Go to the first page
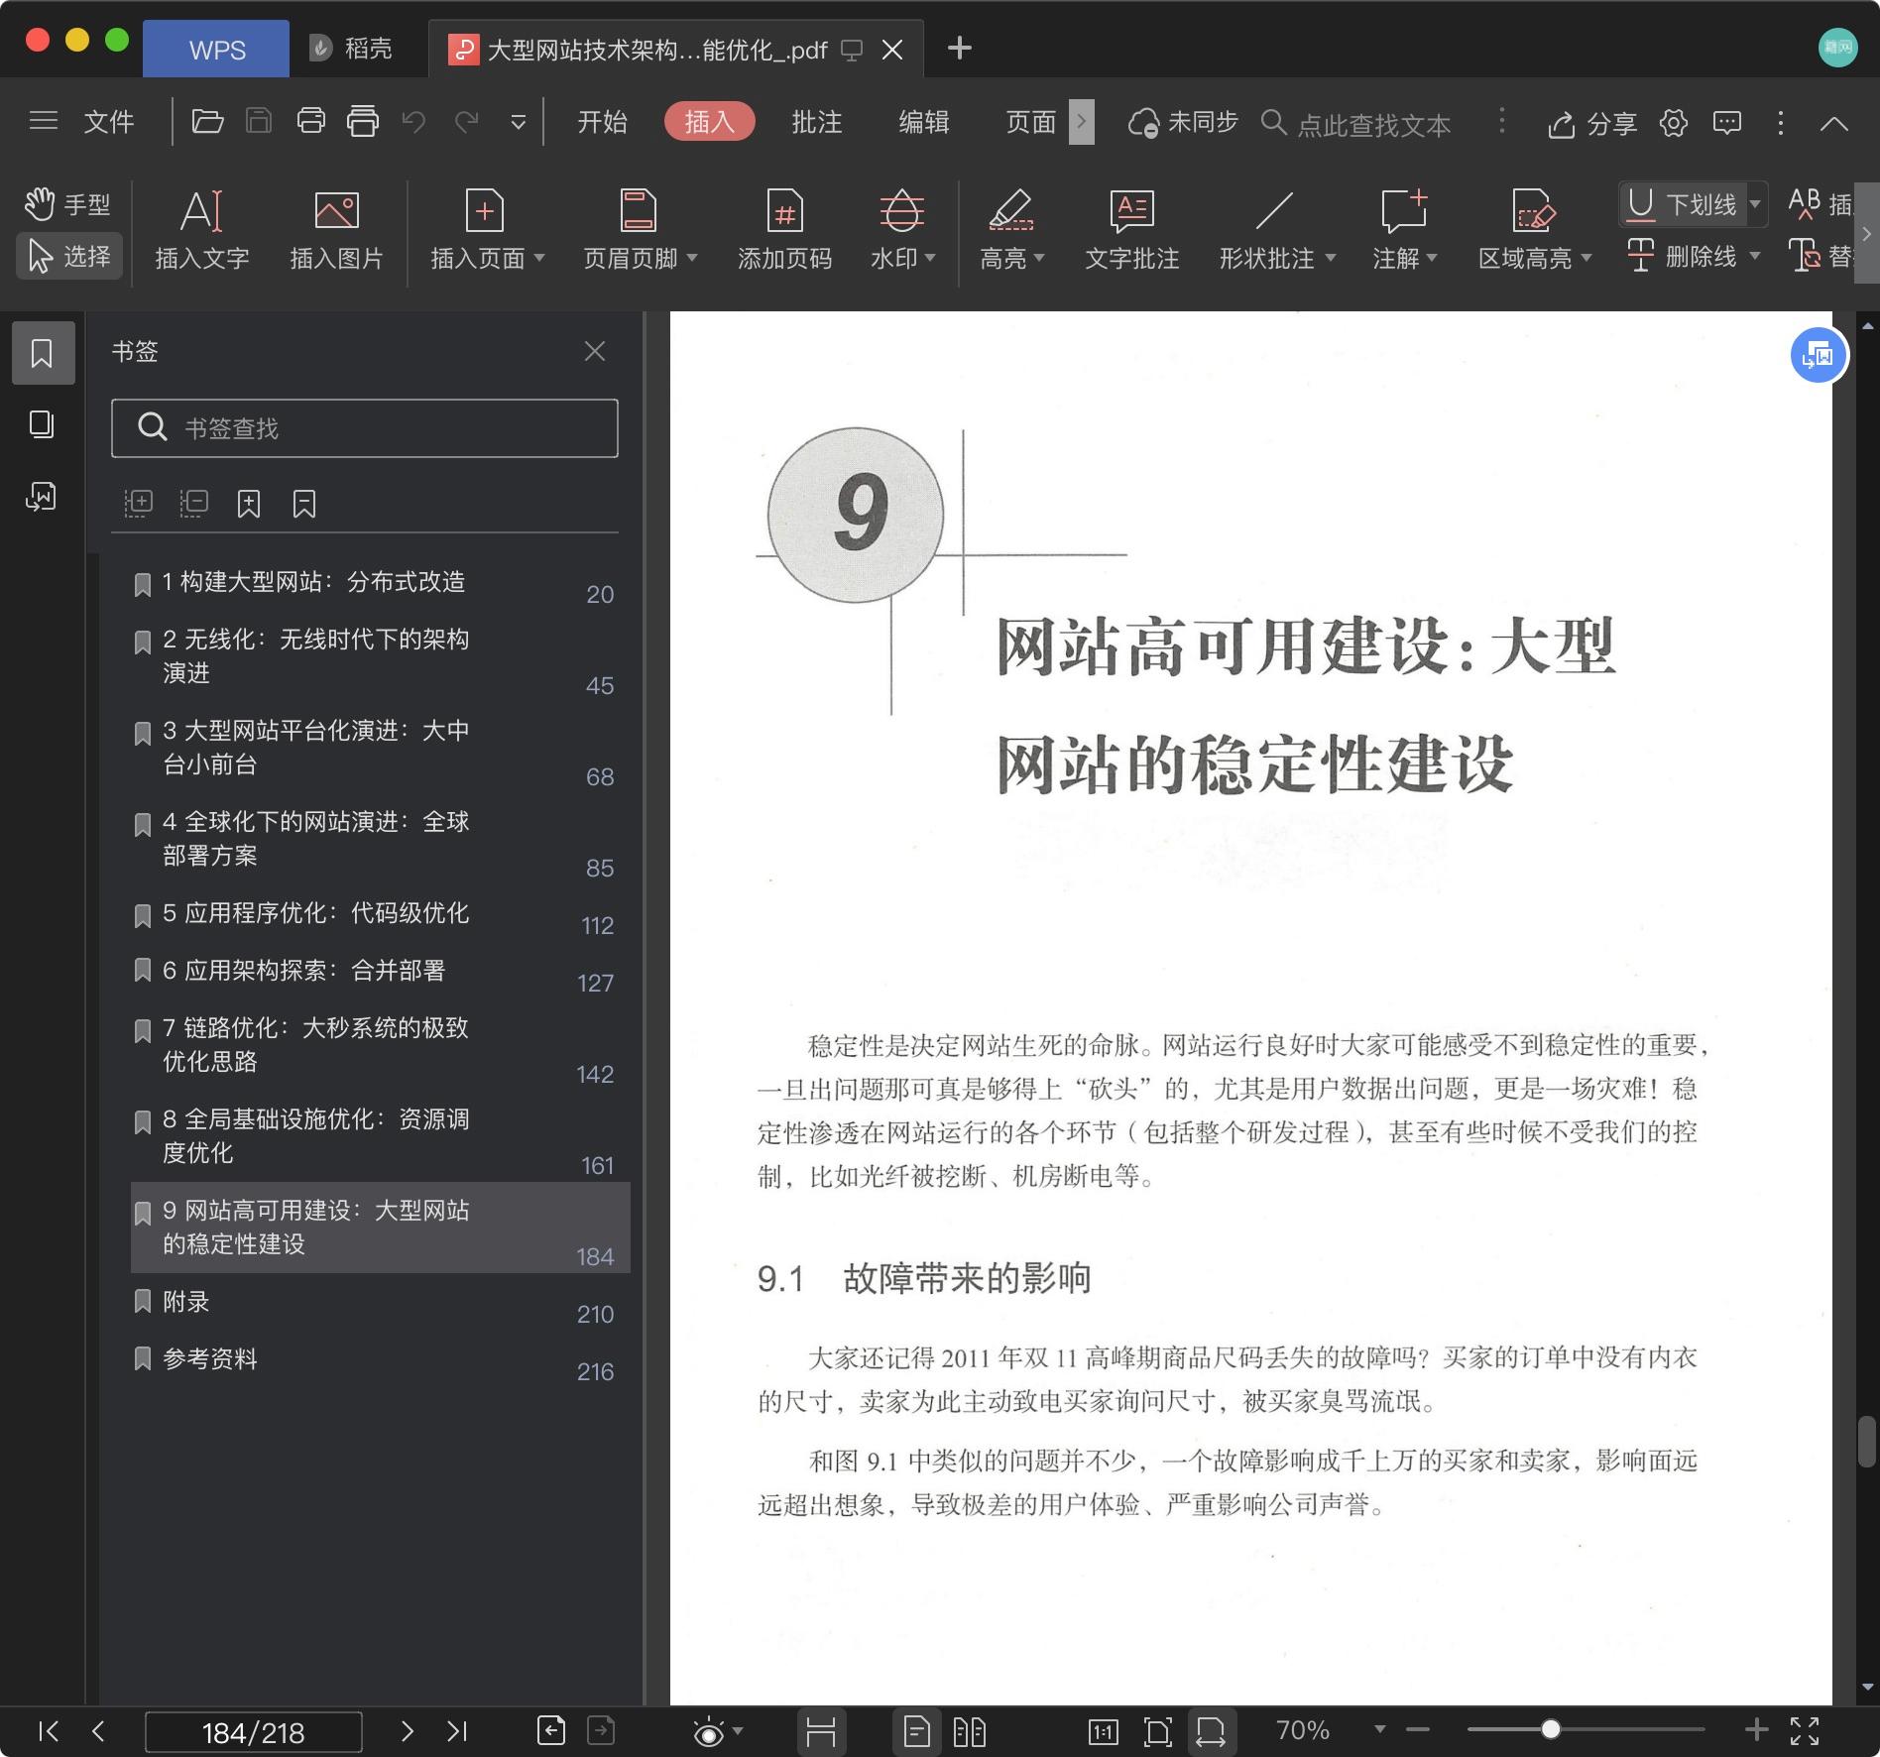1880x1757 pixels. click(x=48, y=1731)
